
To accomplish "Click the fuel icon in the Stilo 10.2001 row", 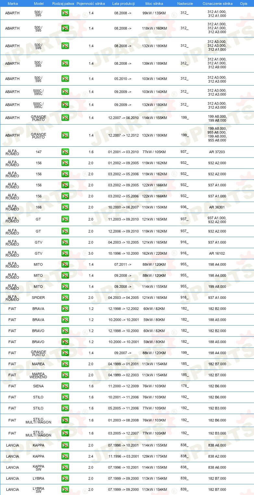I will pos(65,397).
